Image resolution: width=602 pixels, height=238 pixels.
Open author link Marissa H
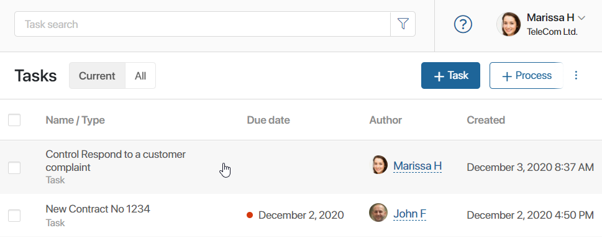tap(417, 166)
